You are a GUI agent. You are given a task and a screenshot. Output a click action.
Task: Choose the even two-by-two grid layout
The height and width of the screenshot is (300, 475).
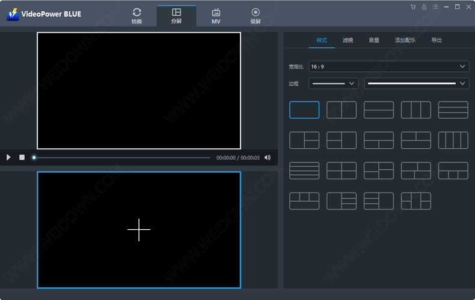tap(342, 170)
